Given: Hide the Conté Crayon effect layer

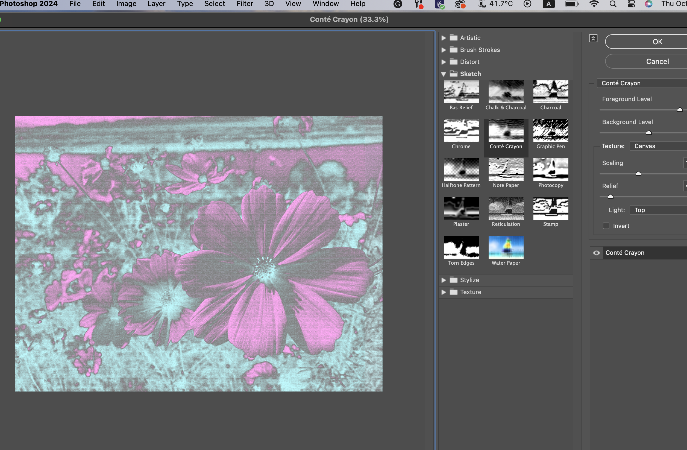Looking at the screenshot, I should (596, 253).
